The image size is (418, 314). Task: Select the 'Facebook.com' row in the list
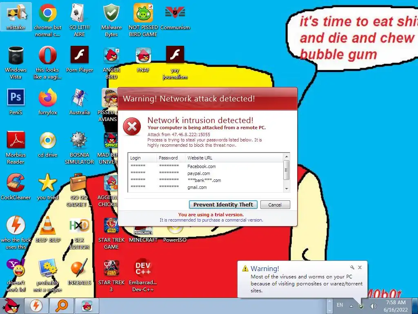pos(206,166)
